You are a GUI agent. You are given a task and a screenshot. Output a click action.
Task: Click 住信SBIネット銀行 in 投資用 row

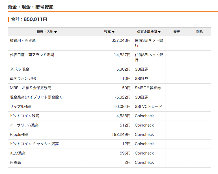pyautogui.click(x=149, y=43)
